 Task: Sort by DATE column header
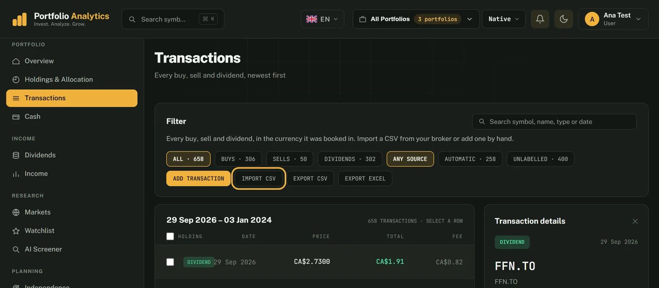(x=249, y=237)
